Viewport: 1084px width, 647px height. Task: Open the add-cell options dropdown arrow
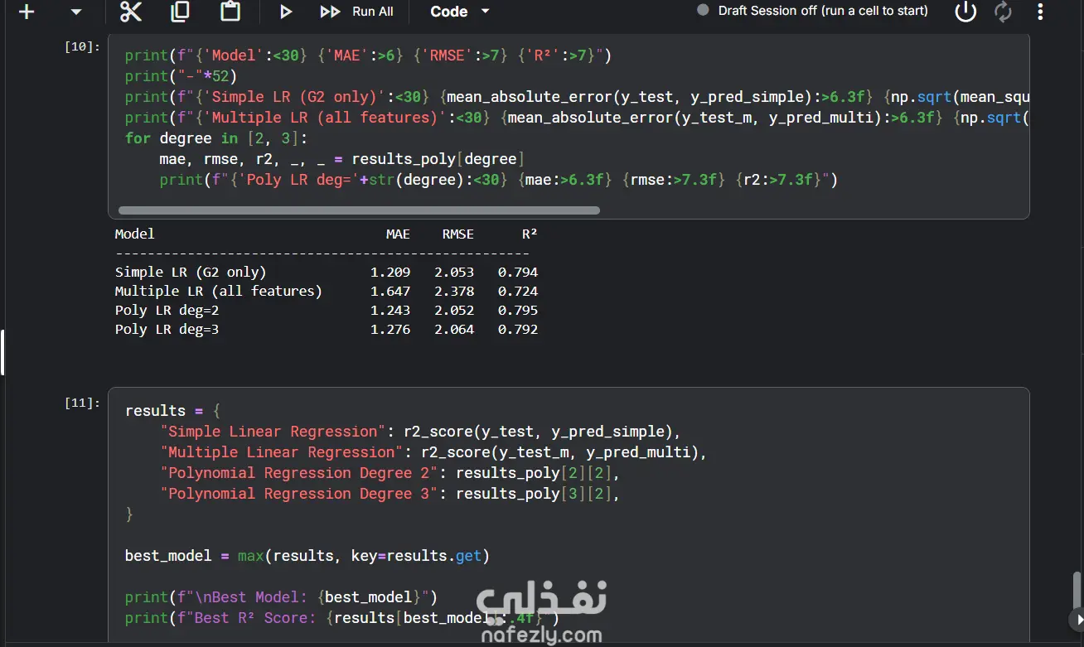tap(76, 12)
